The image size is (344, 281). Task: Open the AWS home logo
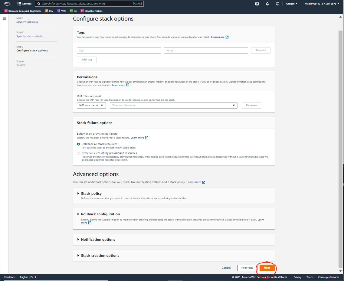pos(7,4)
